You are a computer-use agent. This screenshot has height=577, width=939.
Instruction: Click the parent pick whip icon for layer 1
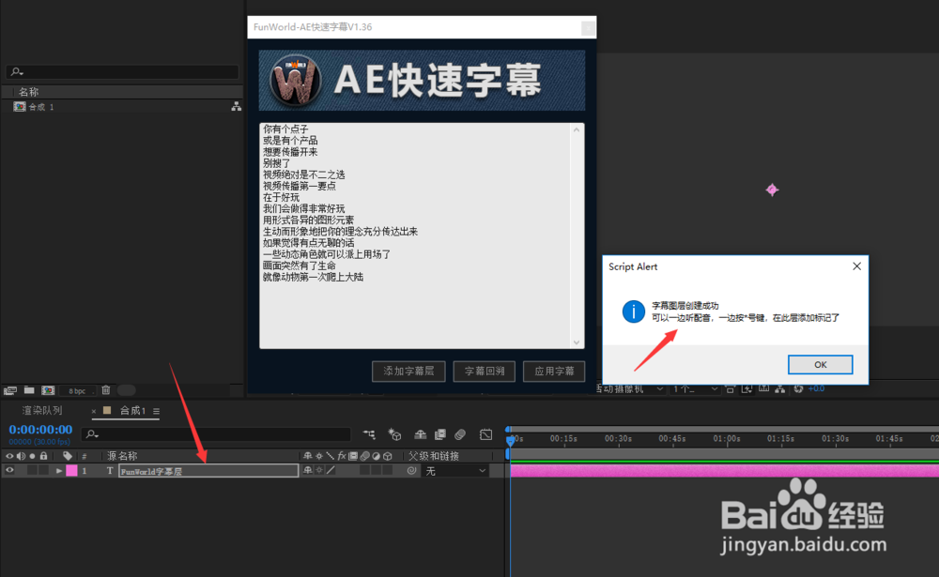(411, 471)
